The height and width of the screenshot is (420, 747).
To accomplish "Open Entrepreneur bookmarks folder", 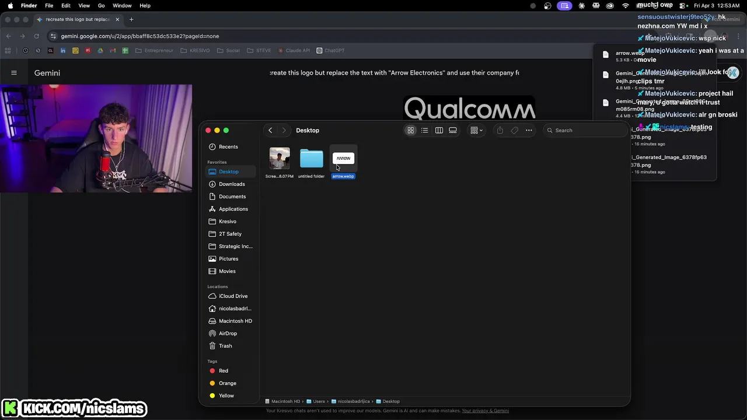I will tap(154, 51).
